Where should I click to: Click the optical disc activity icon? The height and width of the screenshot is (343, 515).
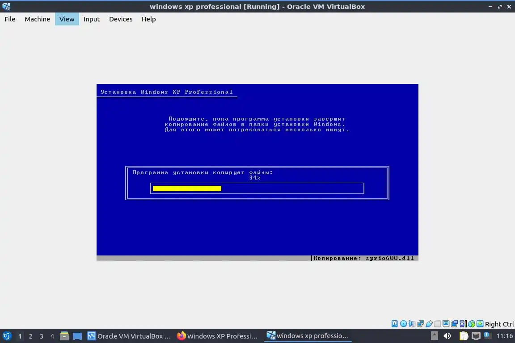(403, 324)
